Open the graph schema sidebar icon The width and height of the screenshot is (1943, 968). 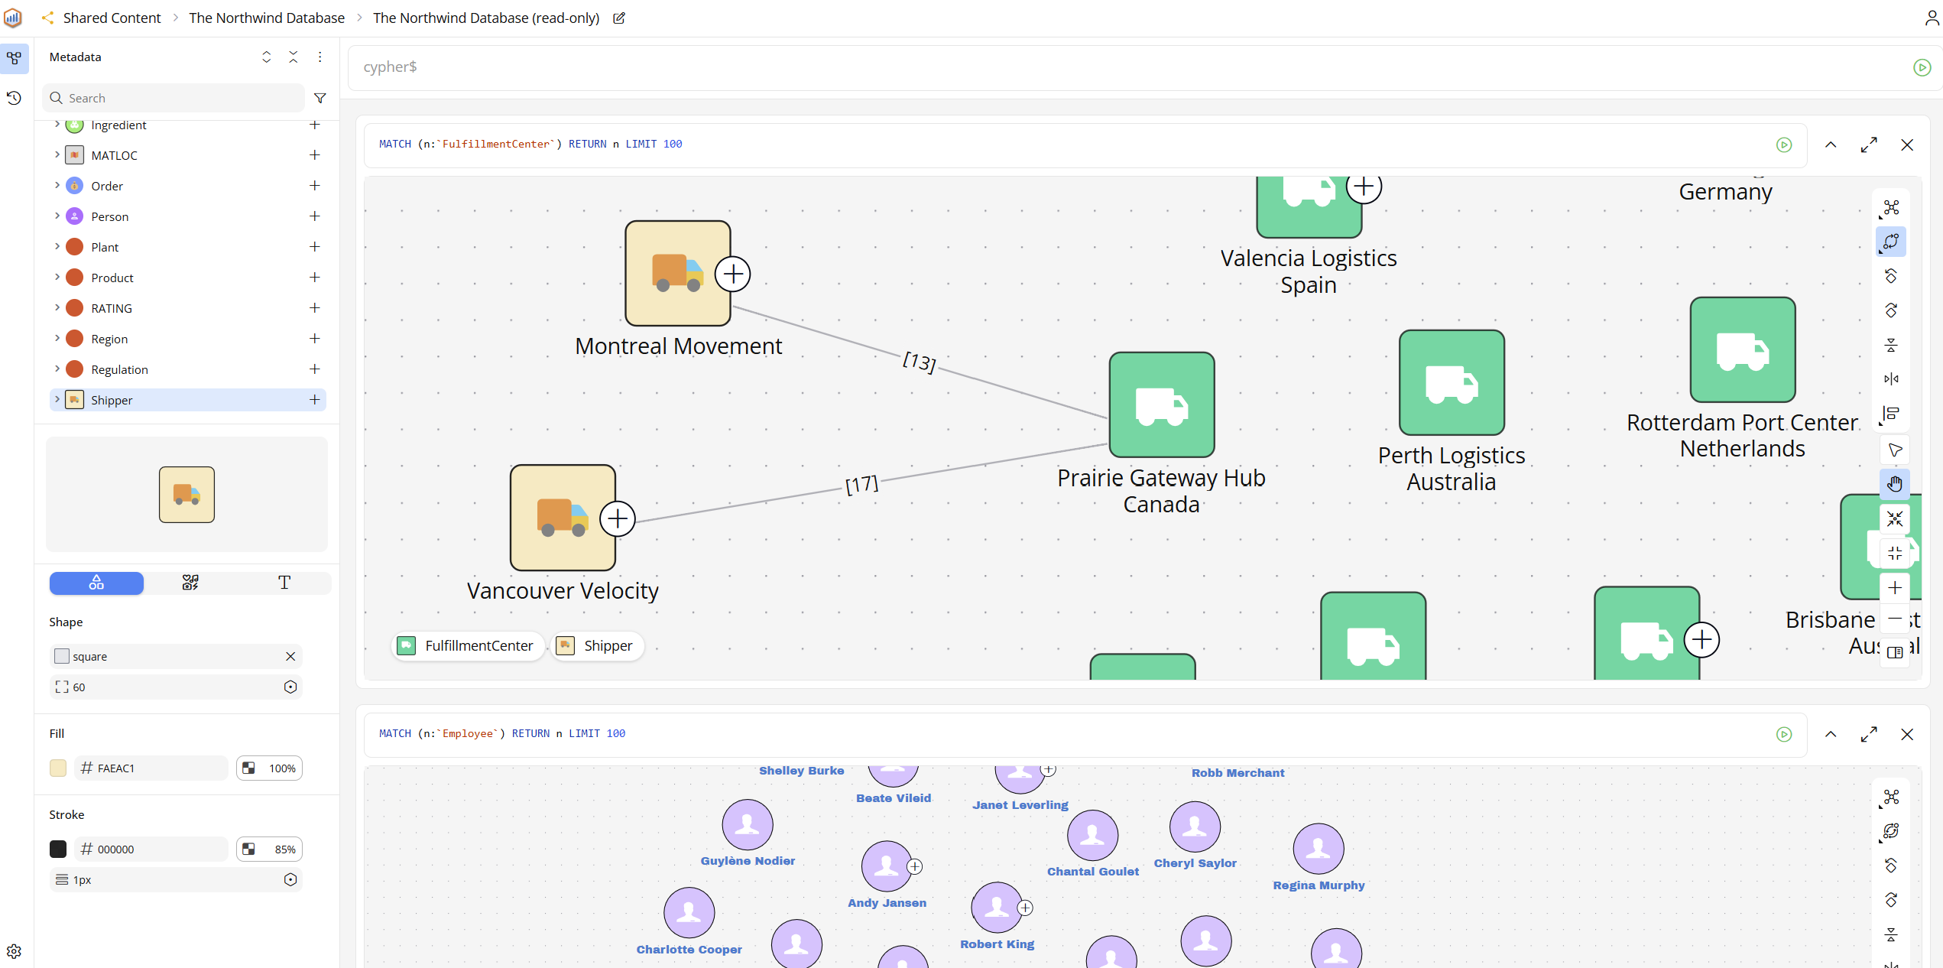click(14, 58)
